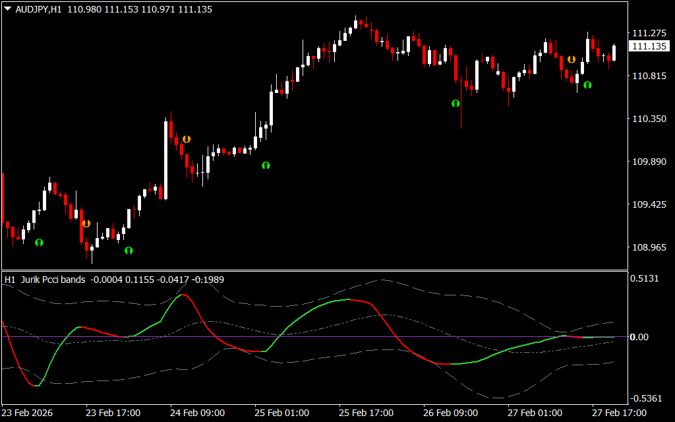Select the green buy arrow above 25 Feb 01:00
The image size is (675, 422).
click(x=266, y=166)
